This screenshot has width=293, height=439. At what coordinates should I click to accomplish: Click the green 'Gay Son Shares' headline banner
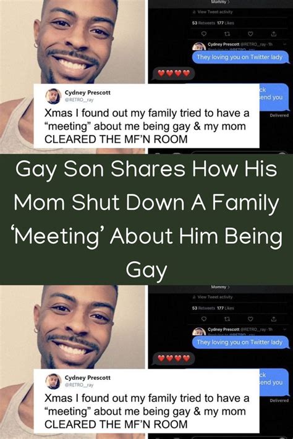(146, 219)
